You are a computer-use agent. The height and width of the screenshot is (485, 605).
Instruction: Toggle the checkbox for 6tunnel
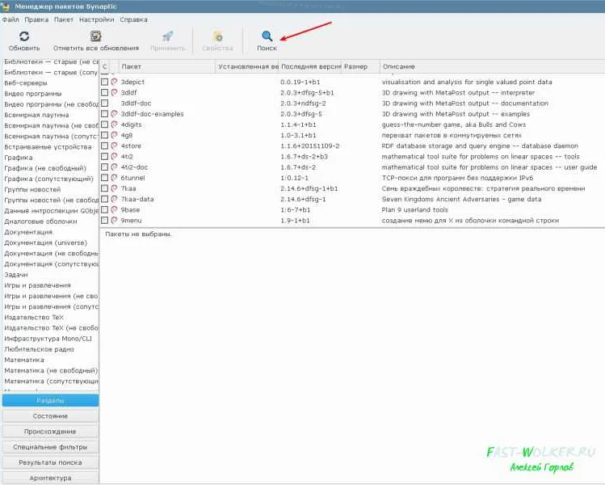click(x=104, y=178)
